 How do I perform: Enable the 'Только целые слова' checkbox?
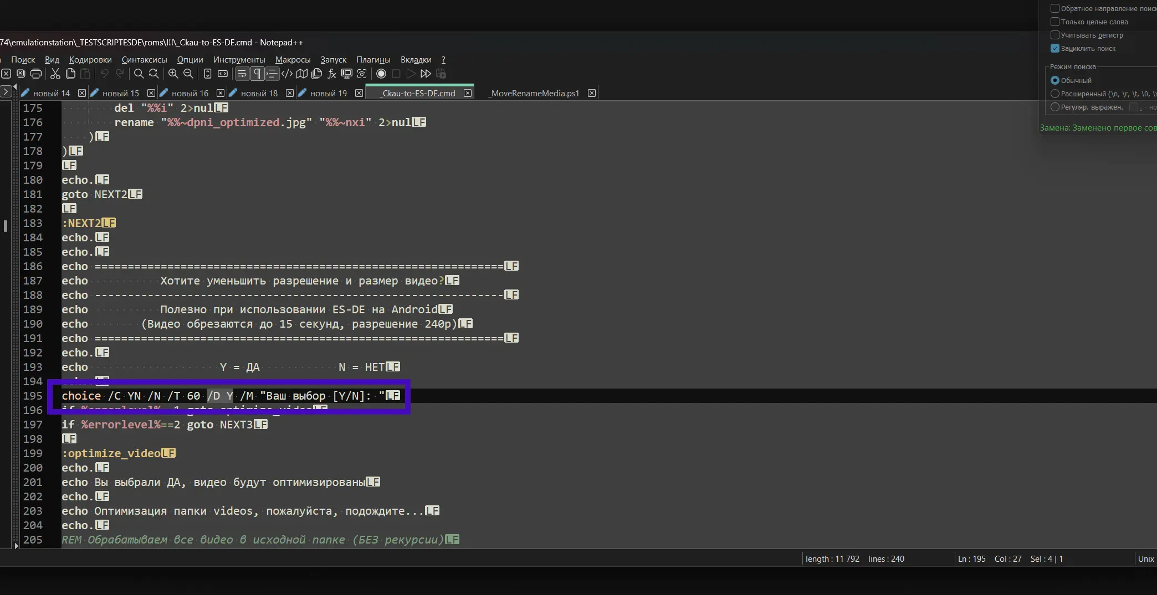click(x=1055, y=22)
